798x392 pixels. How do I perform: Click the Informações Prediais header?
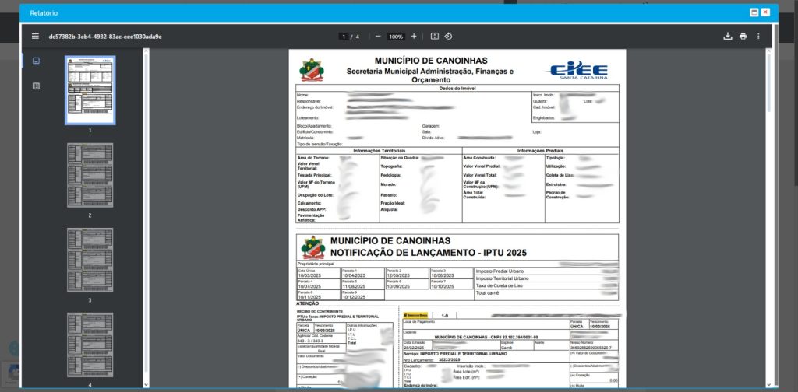[x=541, y=151]
